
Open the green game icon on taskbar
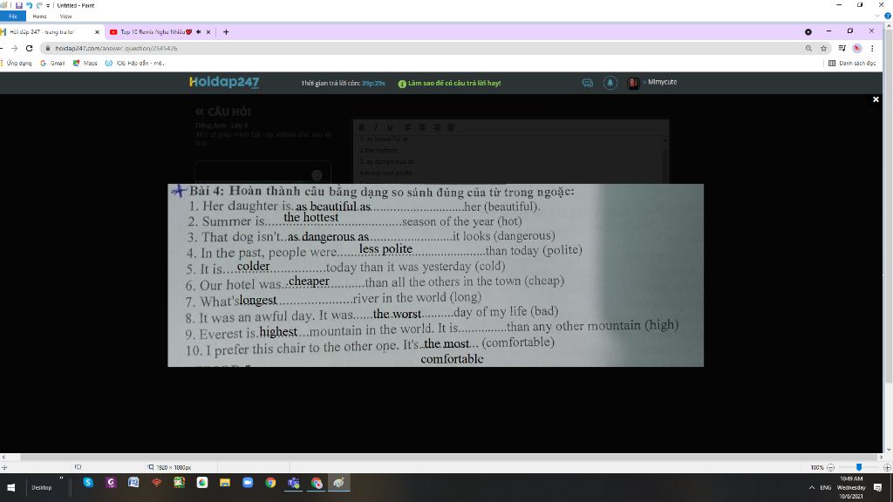180,483
